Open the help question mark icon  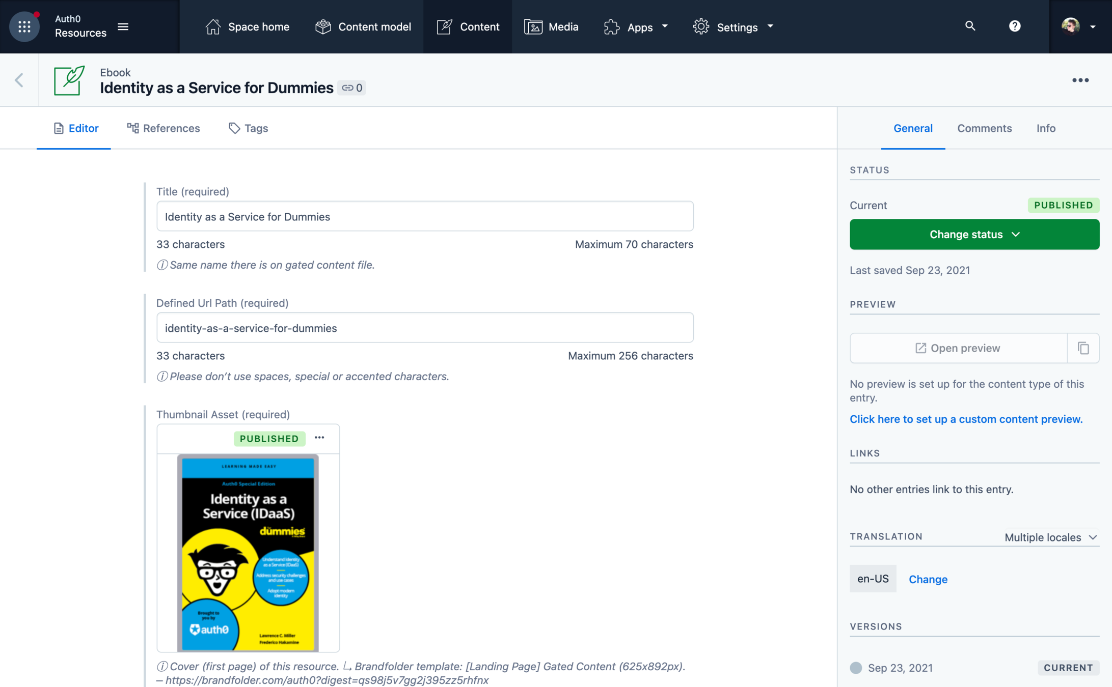(x=1015, y=26)
